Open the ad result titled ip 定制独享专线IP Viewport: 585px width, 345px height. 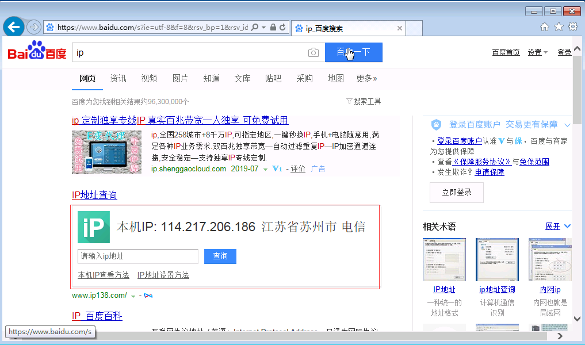pos(180,120)
